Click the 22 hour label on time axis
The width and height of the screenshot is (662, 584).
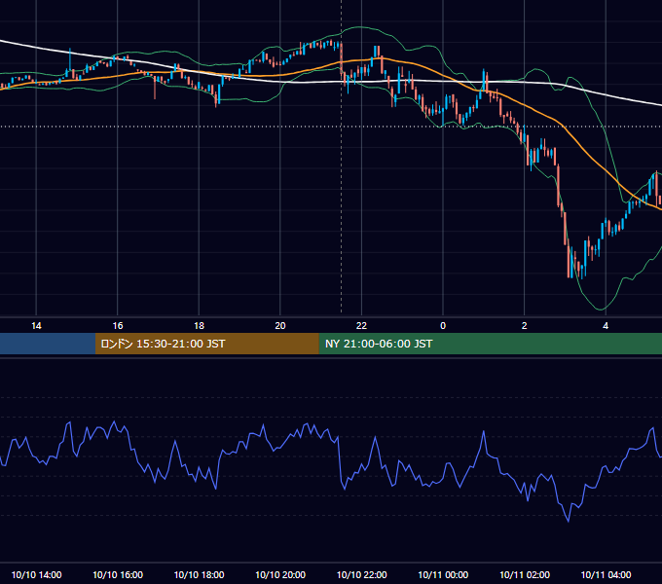[x=361, y=326]
